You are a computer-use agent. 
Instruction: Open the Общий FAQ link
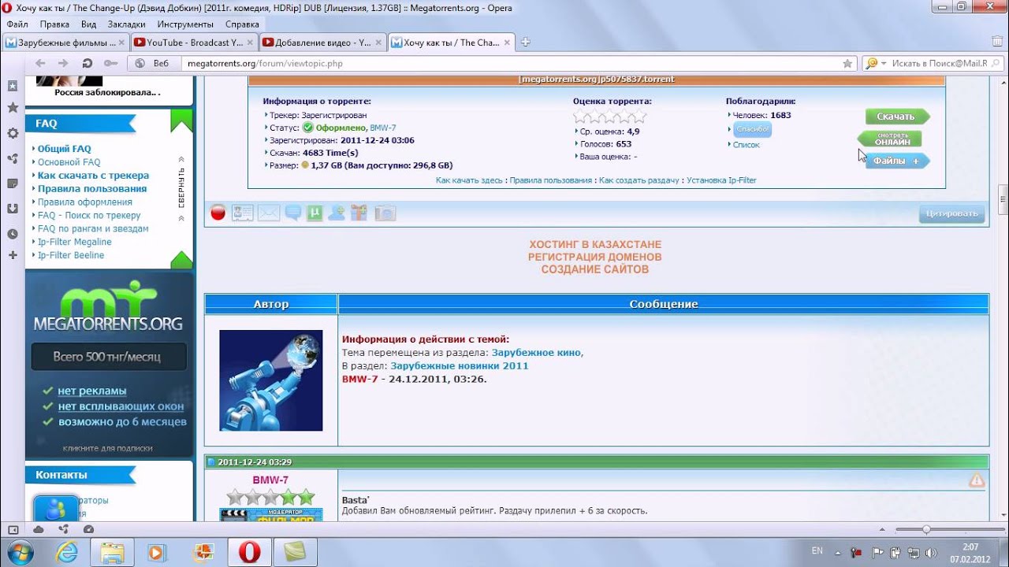[x=65, y=149]
